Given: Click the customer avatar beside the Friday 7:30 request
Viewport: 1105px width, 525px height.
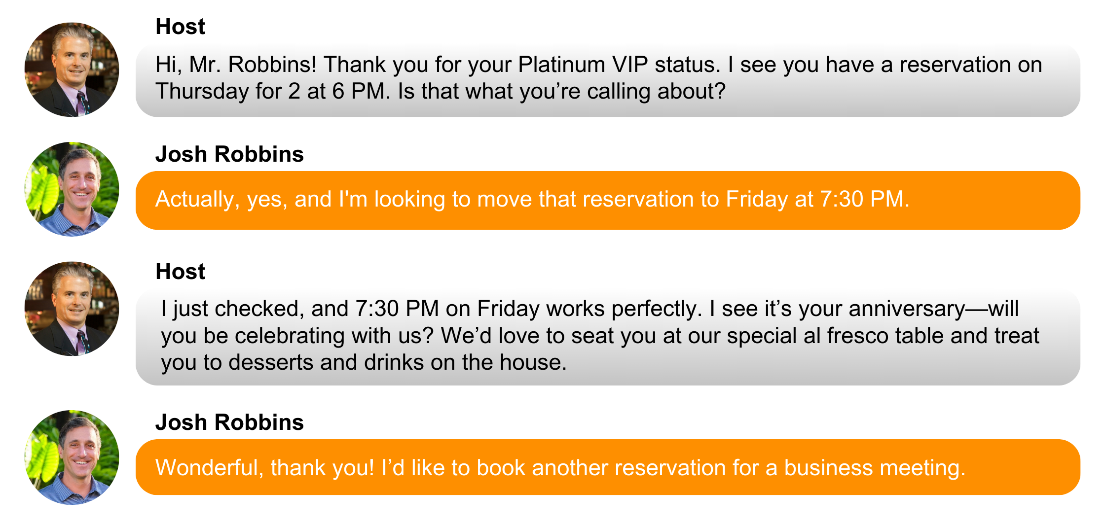Looking at the screenshot, I should [x=72, y=189].
